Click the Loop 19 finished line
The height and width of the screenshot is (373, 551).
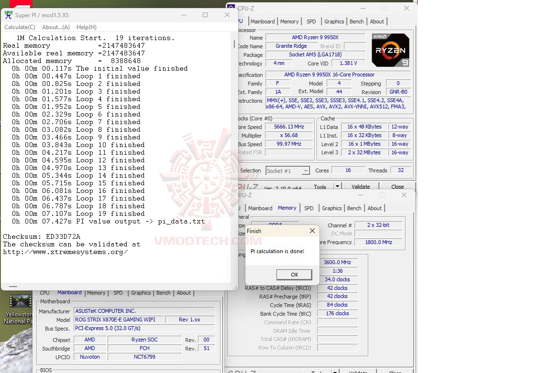pyautogui.click(x=78, y=213)
